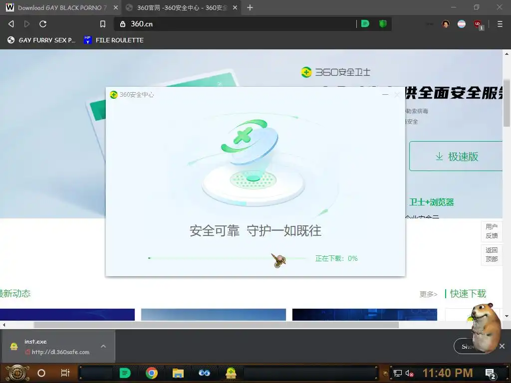Switch to the Download tab with W favicon
The width and height of the screenshot is (511, 383).
coord(61,7)
